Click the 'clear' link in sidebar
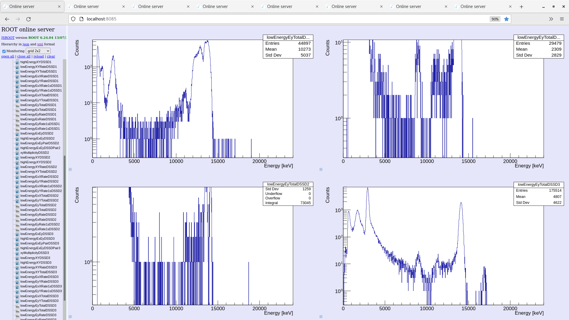The width and height of the screenshot is (569, 320). pyautogui.click(x=51, y=56)
